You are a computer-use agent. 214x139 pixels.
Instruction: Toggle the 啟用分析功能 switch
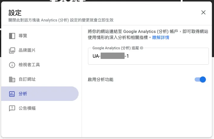point(200,79)
